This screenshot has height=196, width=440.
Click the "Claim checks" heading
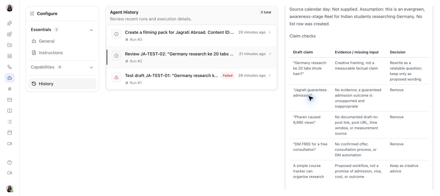302,36
